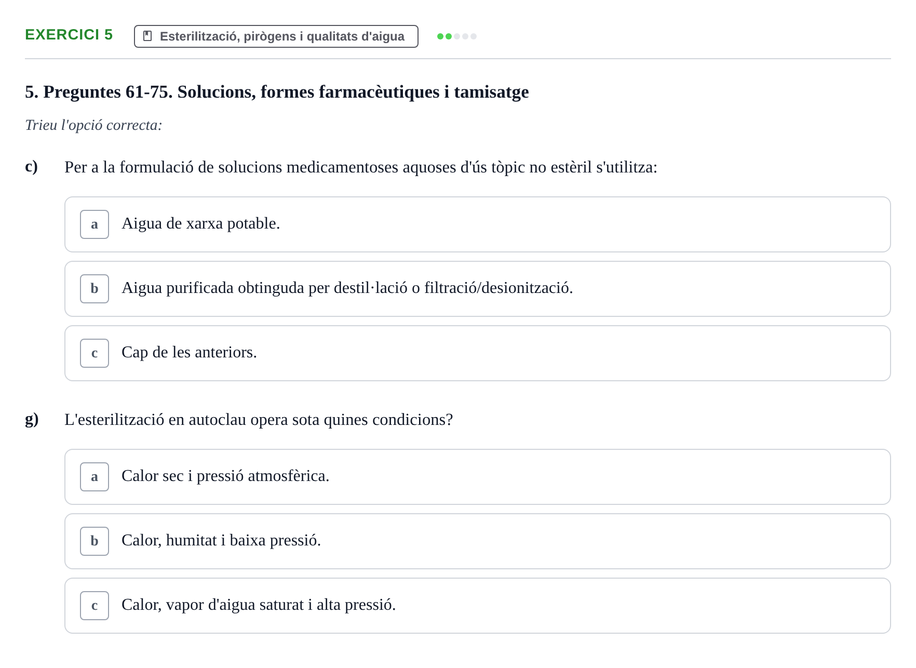Select 'Cap de les anteriors' option
Viewport: 916px width, 668px height.
[x=477, y=353]
